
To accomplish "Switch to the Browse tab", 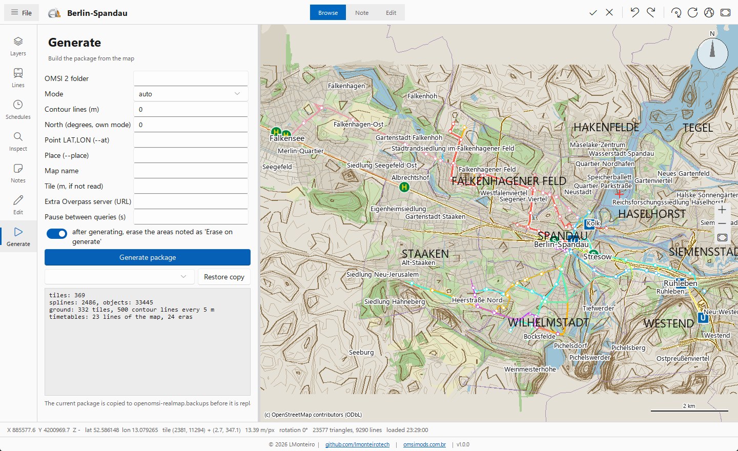I will pos(328,13).
